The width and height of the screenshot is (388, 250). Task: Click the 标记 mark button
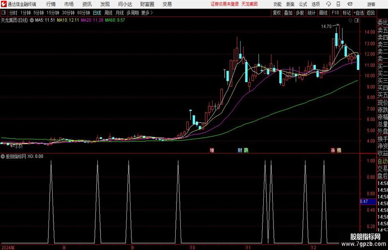(x=347, y=13)
